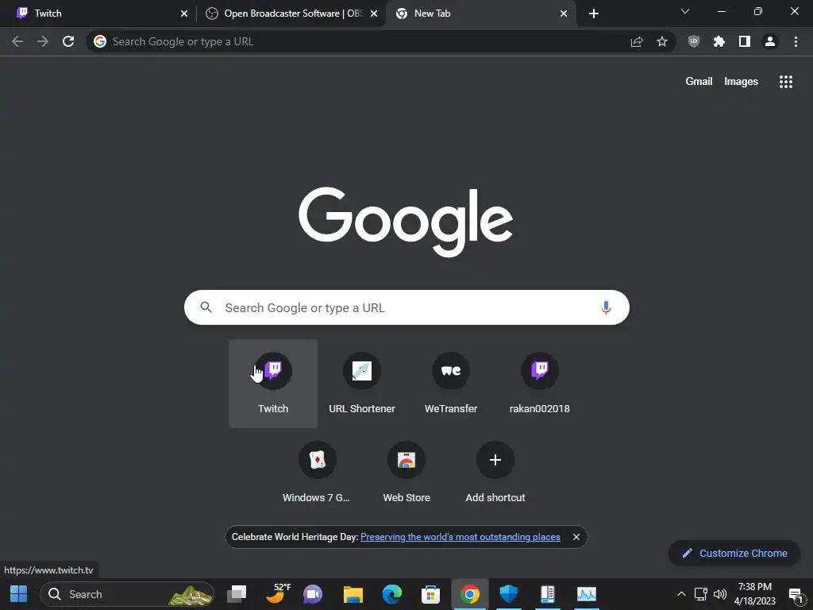Viewport: 813px width, 610px height.
Task: Open the Web Store shortcut
Action: pyautogui.click(x=406, y=473)
